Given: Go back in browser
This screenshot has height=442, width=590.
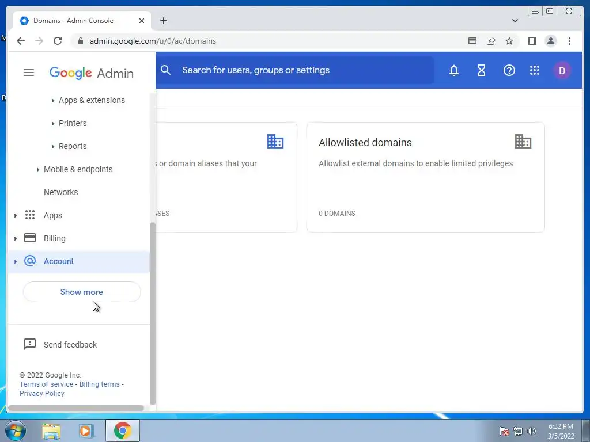Looking at the screenshot, I should [21, 41].
